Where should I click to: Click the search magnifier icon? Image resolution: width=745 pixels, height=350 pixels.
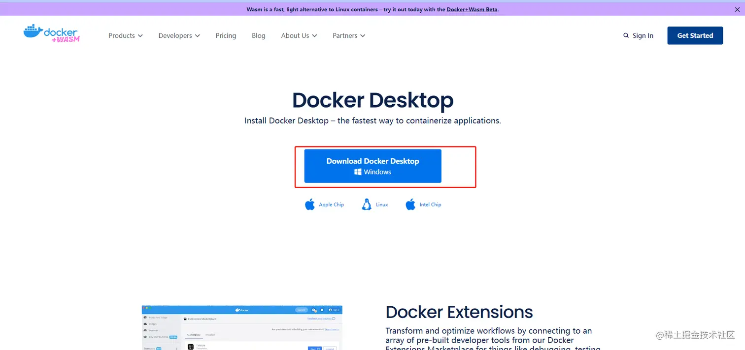626,35
